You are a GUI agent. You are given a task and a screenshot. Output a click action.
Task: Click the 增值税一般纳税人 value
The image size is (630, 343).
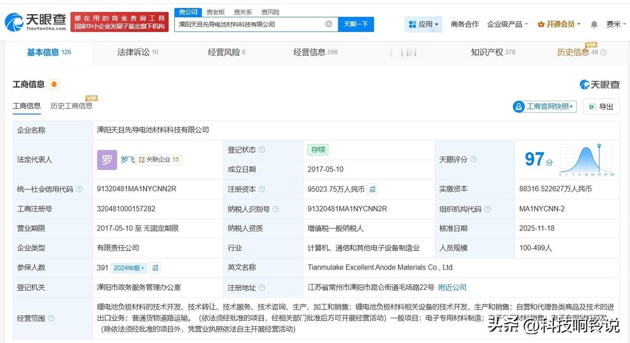click(336, 229)
